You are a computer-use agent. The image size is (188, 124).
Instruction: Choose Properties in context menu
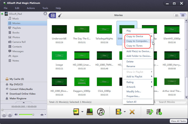tap(138, 96)
